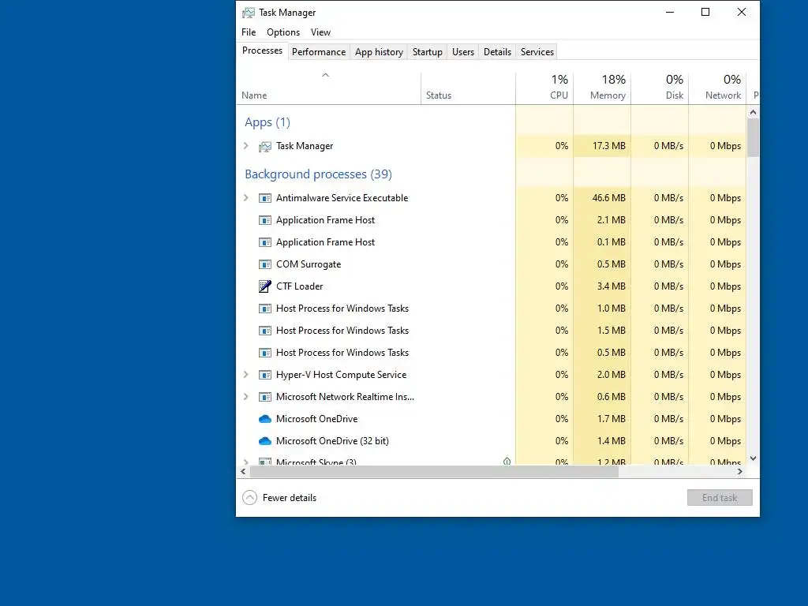The width and height of the screenshot is (808, 606).
Task: Click the 17.3 MB memory value
Action: (x=608, y=146)
